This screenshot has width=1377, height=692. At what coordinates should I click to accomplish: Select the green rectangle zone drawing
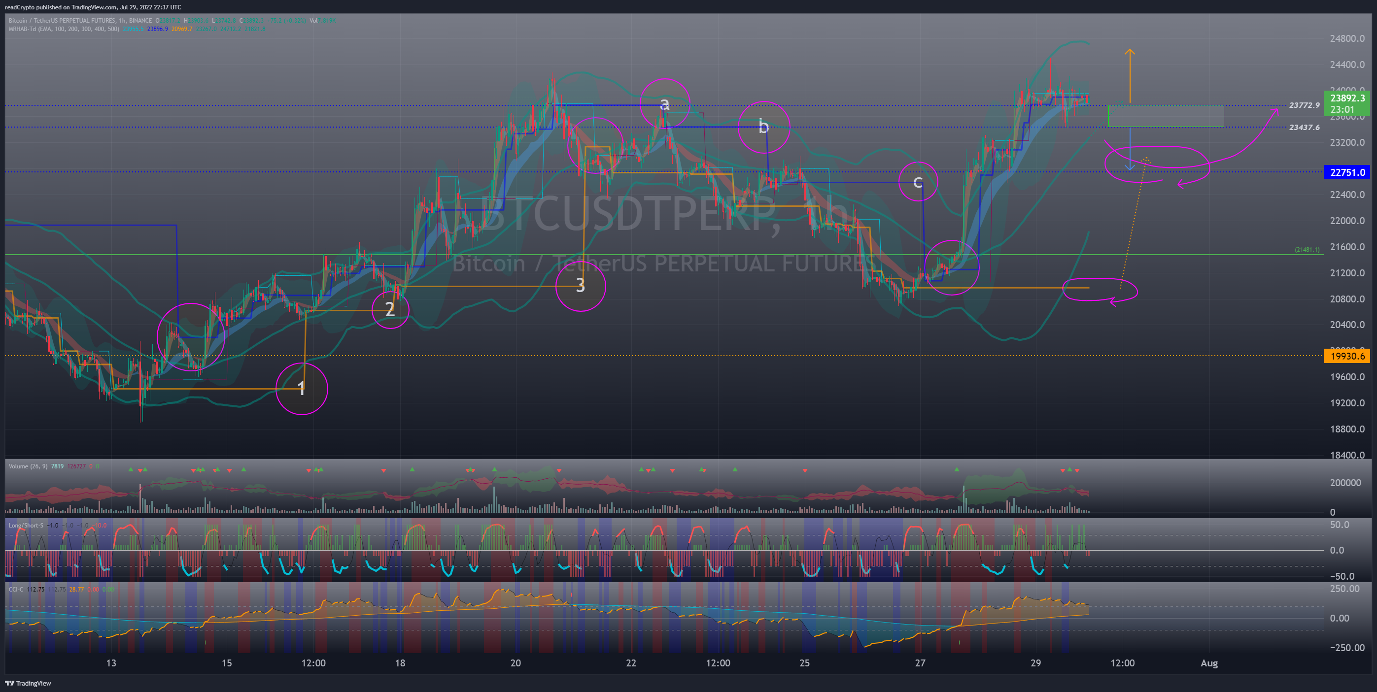1166,116
